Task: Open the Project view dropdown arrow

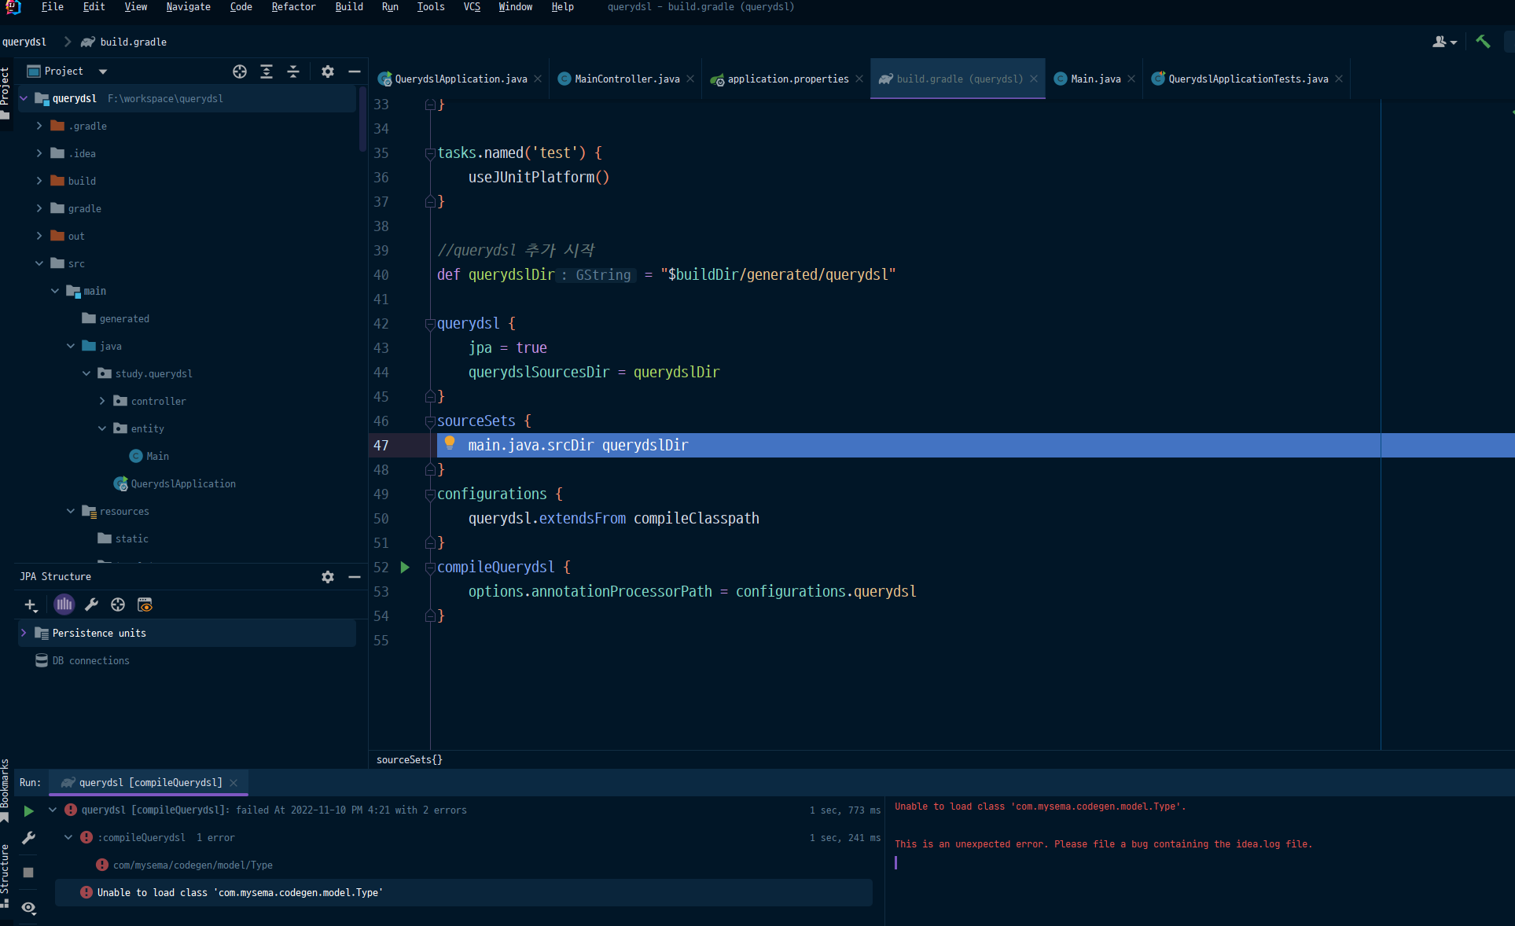Action: coord(103,72)
